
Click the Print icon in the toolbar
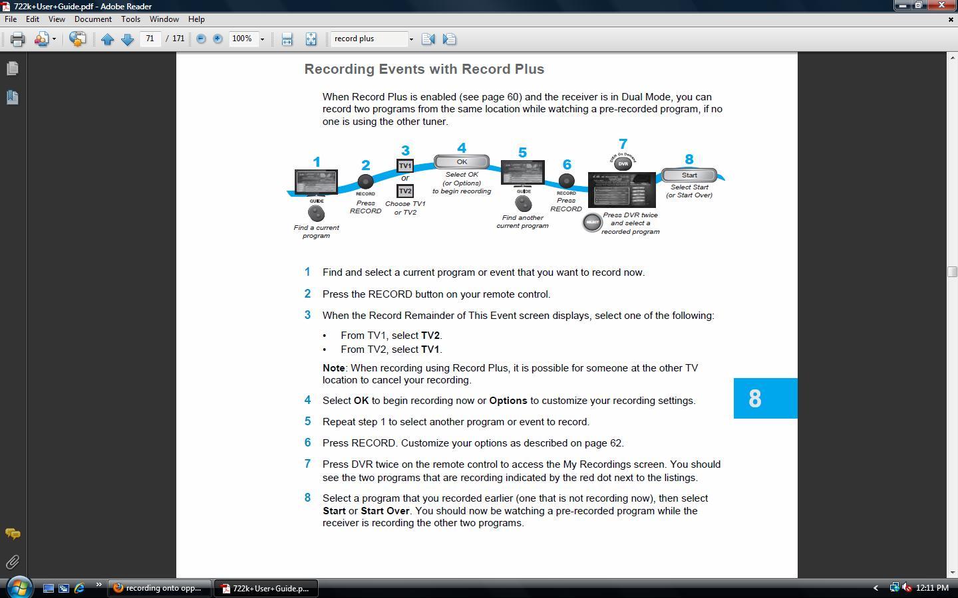point(17,39)
